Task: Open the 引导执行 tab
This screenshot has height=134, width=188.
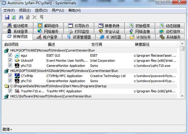Action: coord(79,26)
